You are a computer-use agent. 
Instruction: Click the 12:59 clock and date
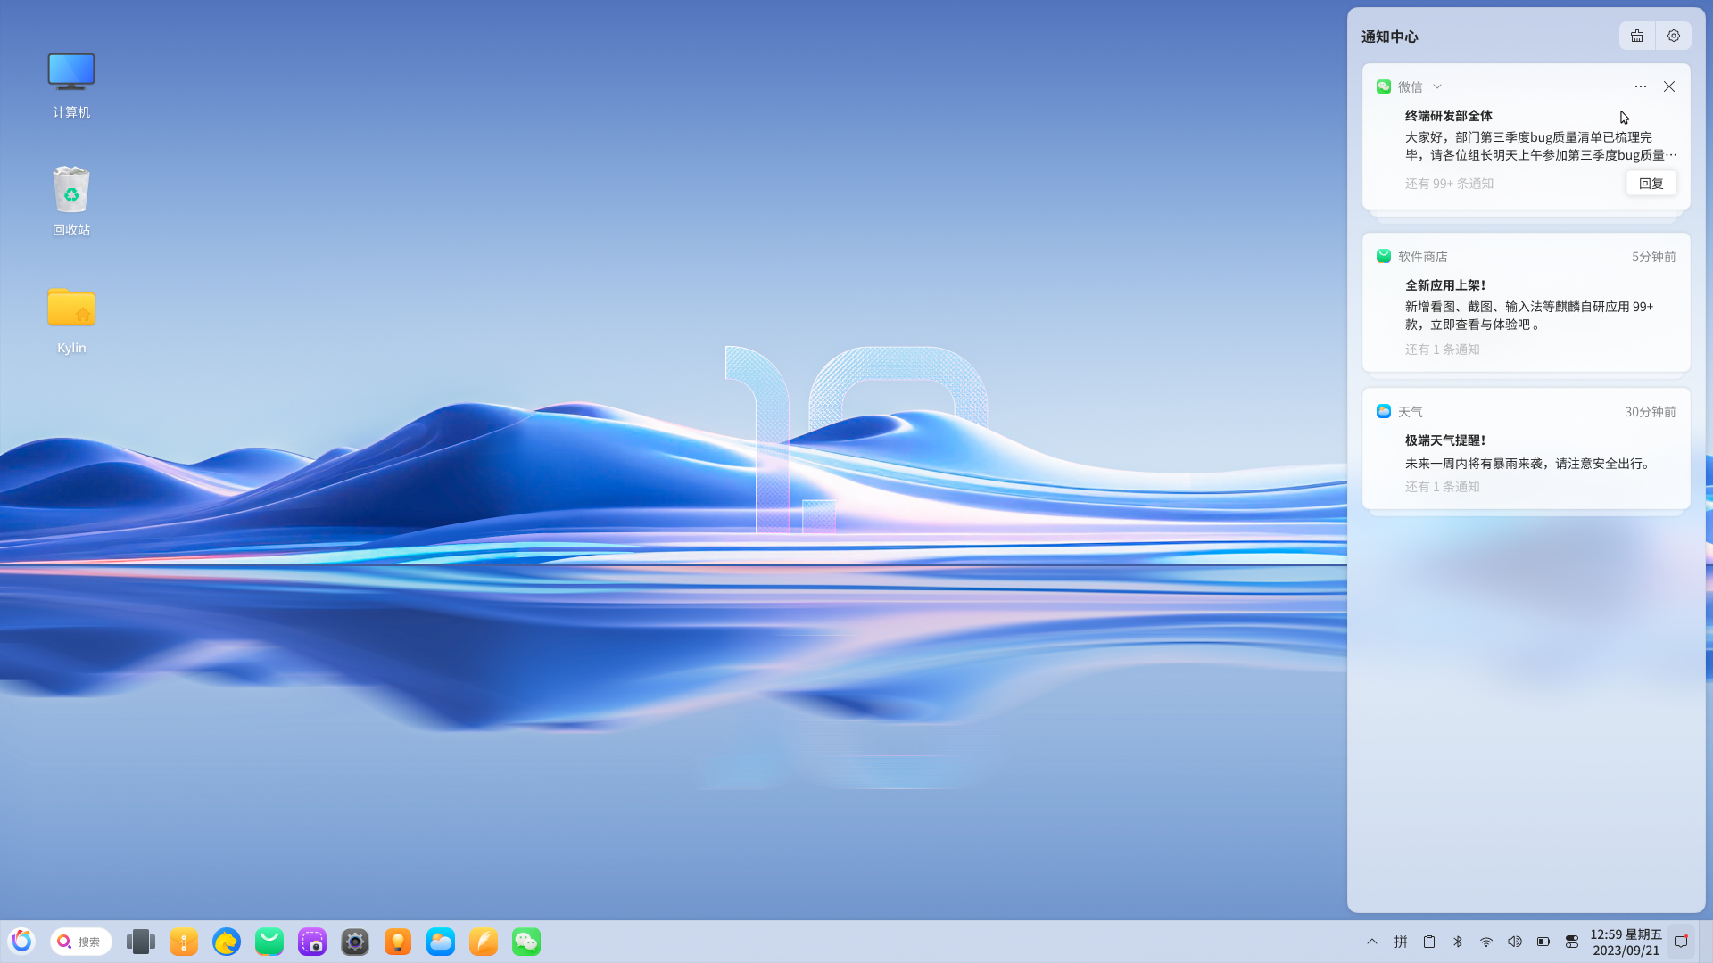click(x=1626, y=942)
